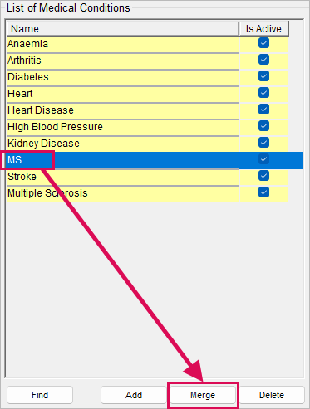Uncheck High Blood Pressure active box
This screenshot has height=409, width=310.
tap(263, 126)
